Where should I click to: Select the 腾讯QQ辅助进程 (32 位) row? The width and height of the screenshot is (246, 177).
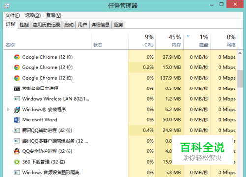(x=120, y=130)
